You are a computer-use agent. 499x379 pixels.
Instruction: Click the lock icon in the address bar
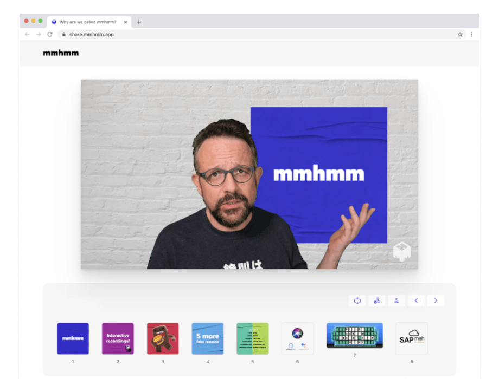[x=63, y=34]
